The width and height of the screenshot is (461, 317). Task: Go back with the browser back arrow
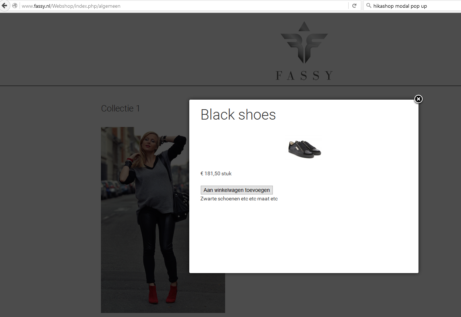point(4,6)
